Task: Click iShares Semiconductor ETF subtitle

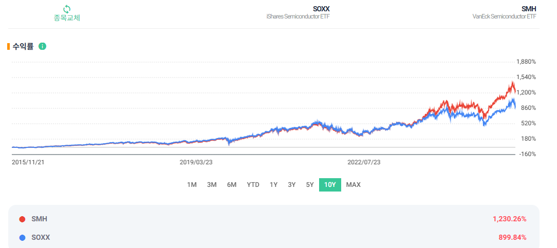Action: [x=298, y=16]
